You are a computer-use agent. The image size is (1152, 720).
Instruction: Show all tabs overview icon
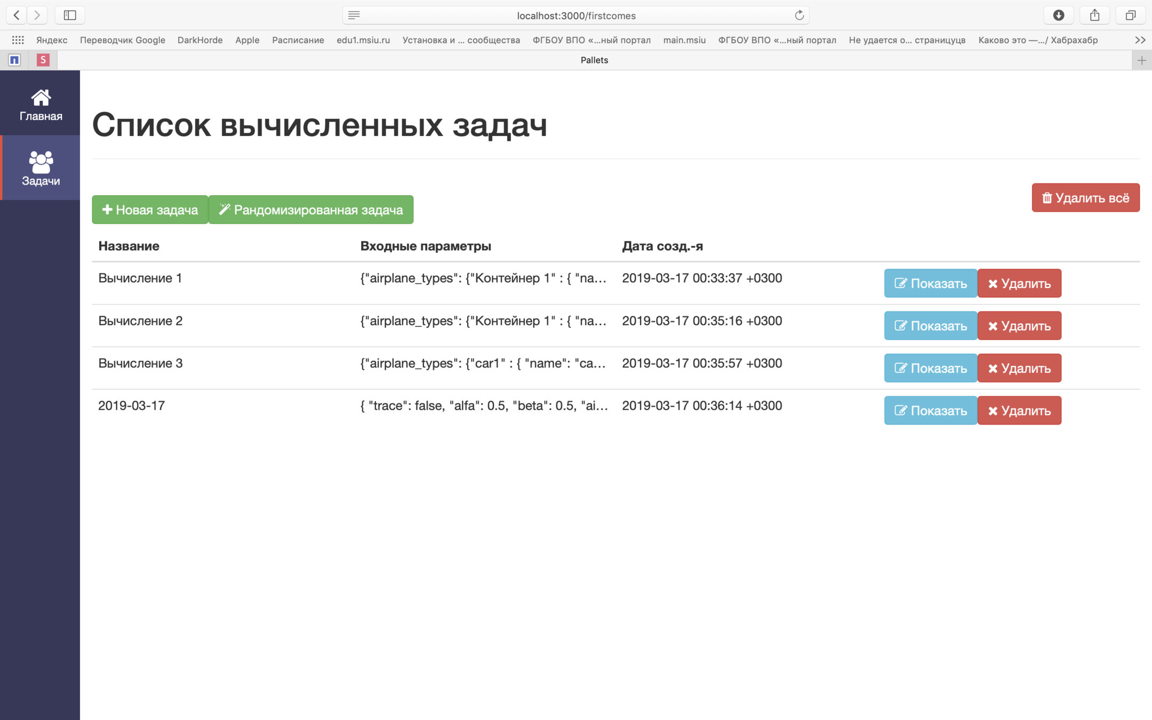(x=1130, y=15)
